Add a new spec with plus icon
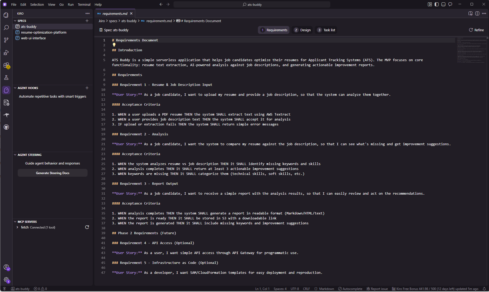This screenshot has width=489, height=292. click(x=87, y=21)
